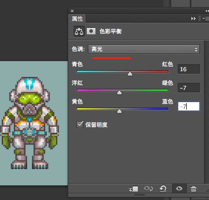Click the 色彩平衡 title text
This screenshot has width=209, height=200.
pyautogui.click(x=111, y=31)
